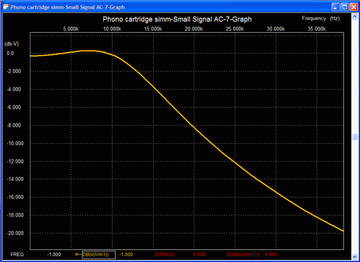Screen dimensions: 360x262
Task: Select the D(DB(v(IVm1))) delta label
Action: [243, 254]
